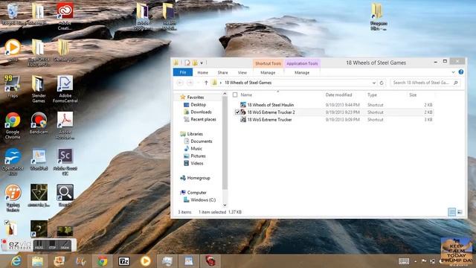This screenshot has height=268, width=476.
Task: Open Fraps desktop shortcut
Action: coord(13,86)
